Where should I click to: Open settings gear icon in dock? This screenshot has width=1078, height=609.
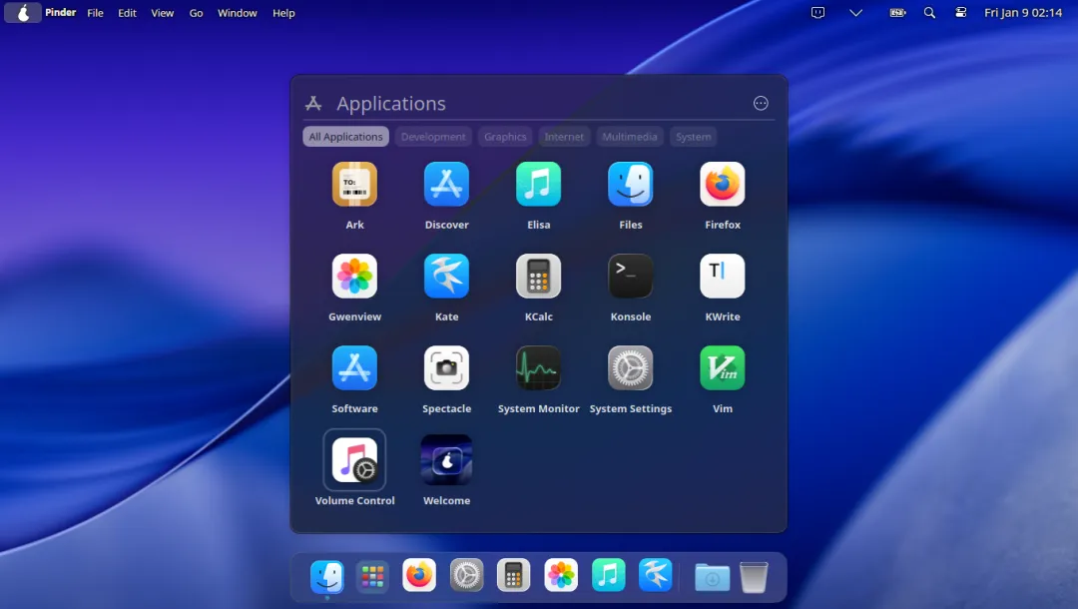pyautogui.click(x=467, y=575)
